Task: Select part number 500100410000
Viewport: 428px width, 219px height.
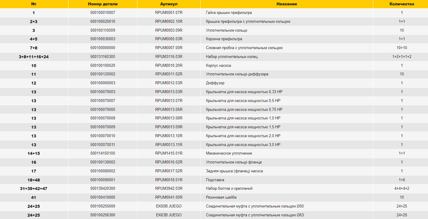Action: point(103,197)
